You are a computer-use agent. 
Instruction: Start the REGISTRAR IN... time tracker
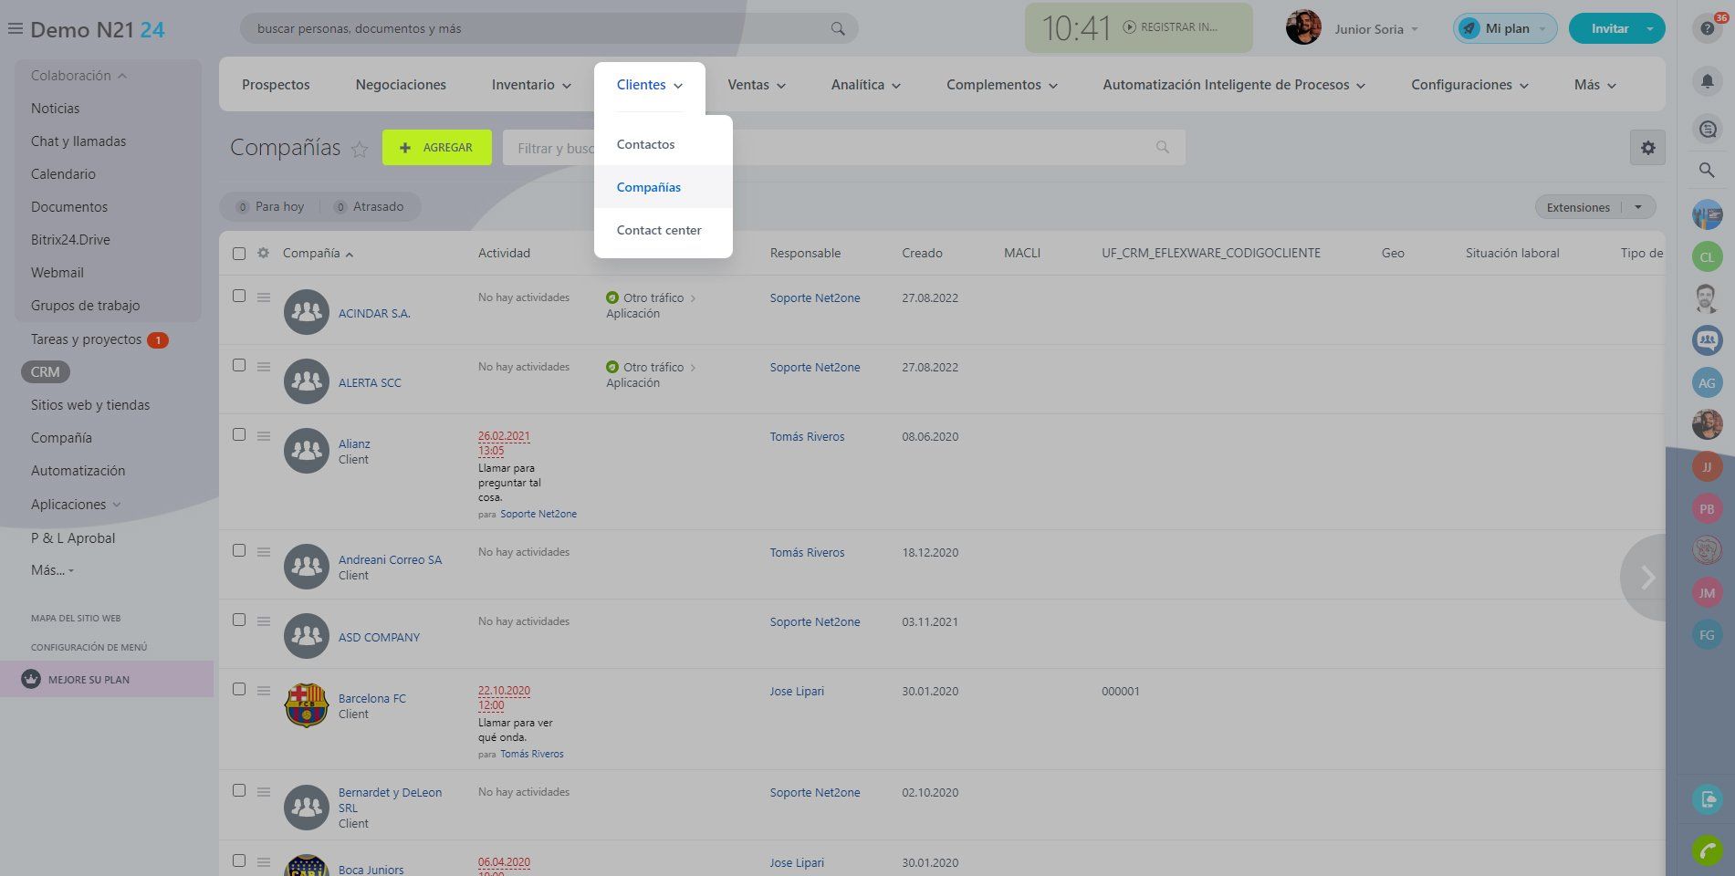[x=1170, y=27]
